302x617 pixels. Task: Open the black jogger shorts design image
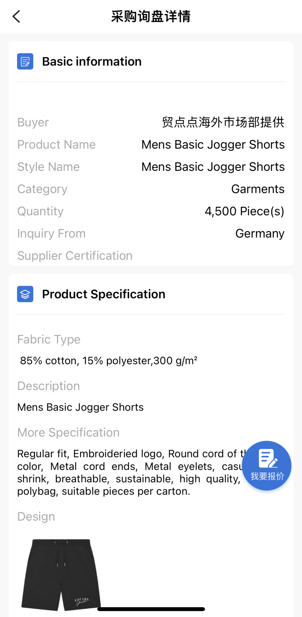click(x=61, y=574)
